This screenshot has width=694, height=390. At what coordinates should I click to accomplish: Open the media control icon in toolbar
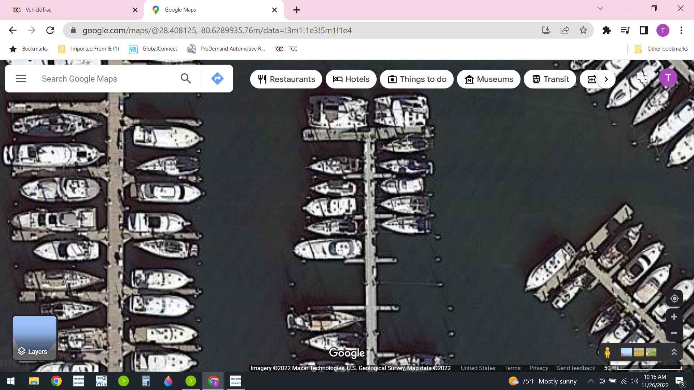tap(625, 30)
